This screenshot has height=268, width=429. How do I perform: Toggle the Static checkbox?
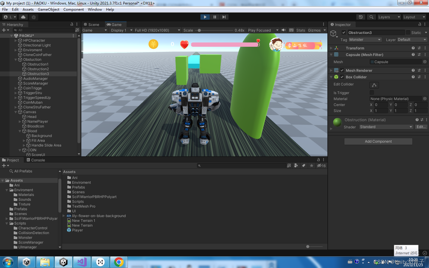408,32
